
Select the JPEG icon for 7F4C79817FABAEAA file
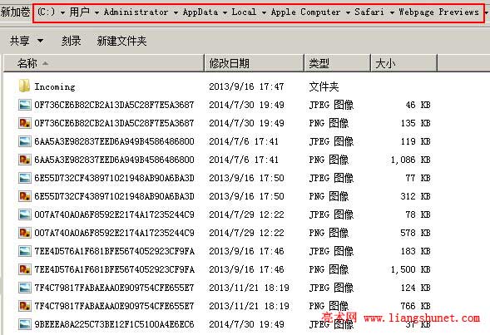click(25, 288)
